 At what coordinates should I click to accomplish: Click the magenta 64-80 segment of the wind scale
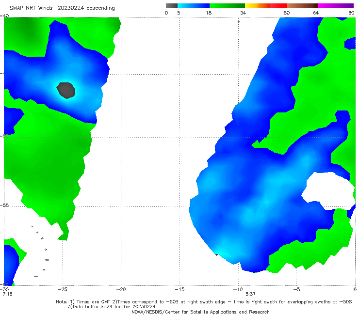point(336,6)
